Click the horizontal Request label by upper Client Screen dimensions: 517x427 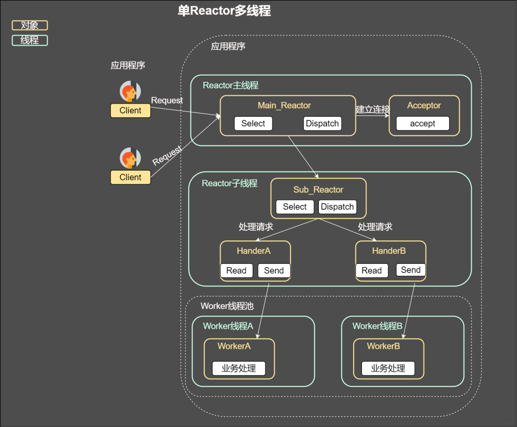tap(167, 100)
